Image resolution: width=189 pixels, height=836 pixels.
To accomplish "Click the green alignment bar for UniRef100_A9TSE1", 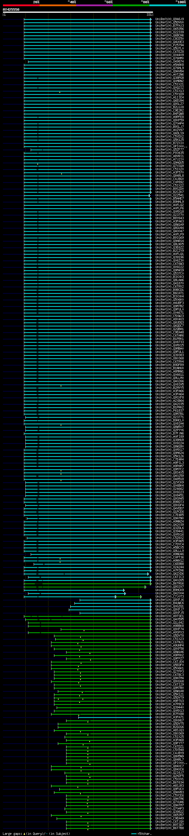I will pyautogui.click(x=87, y=616).
